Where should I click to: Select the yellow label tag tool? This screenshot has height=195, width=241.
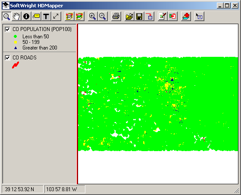(36, 16)
